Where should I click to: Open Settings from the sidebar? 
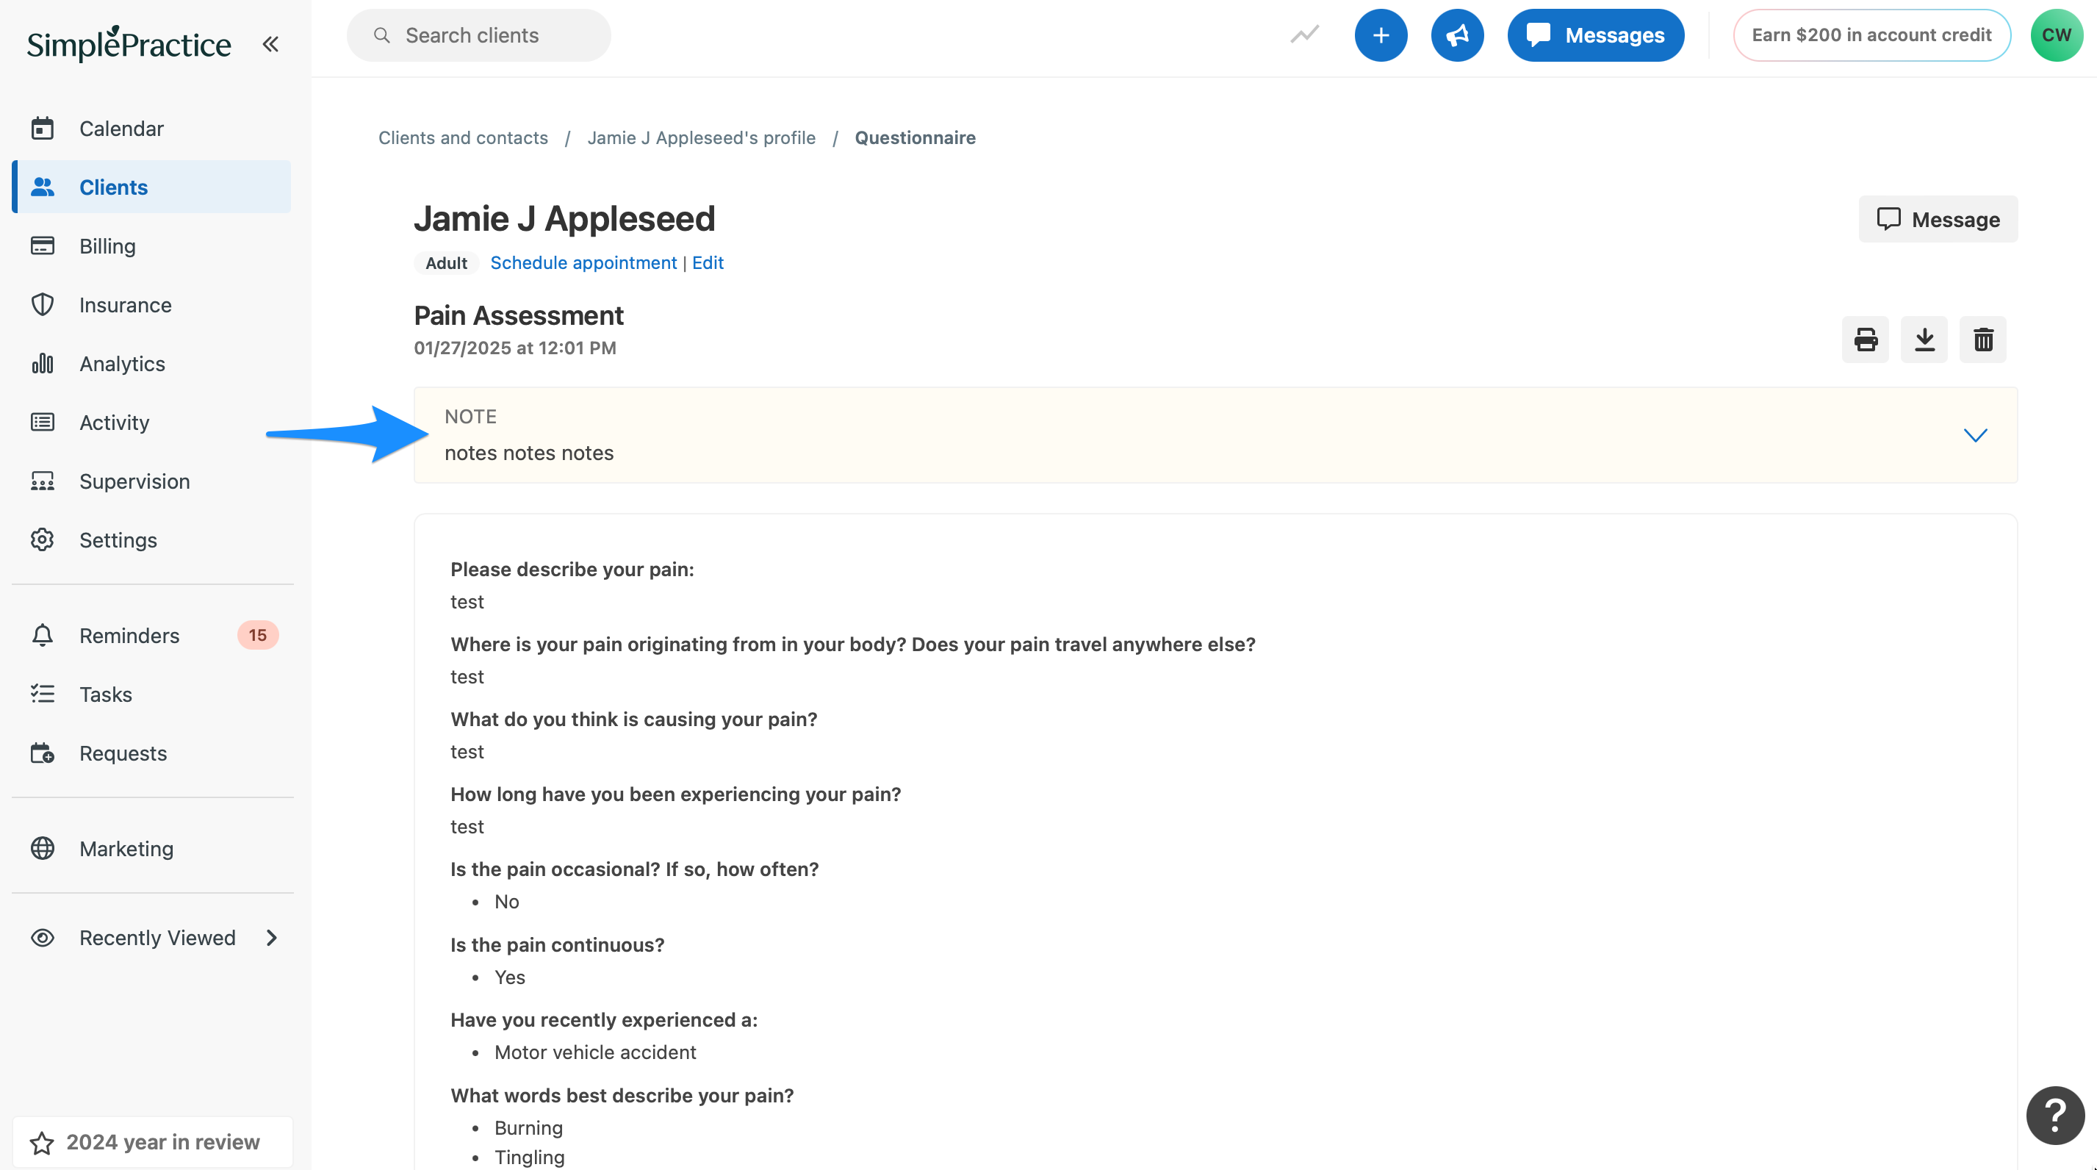pos(151,540)
